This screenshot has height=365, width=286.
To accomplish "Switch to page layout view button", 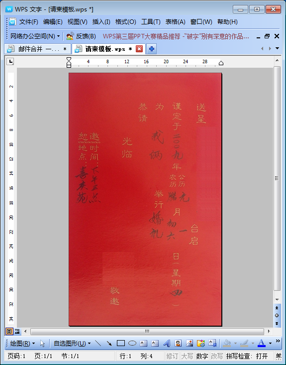I will click(9, 331).
